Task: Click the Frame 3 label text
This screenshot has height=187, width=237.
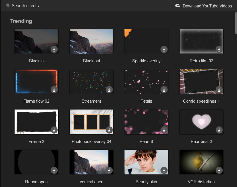Action: point(37,142)
